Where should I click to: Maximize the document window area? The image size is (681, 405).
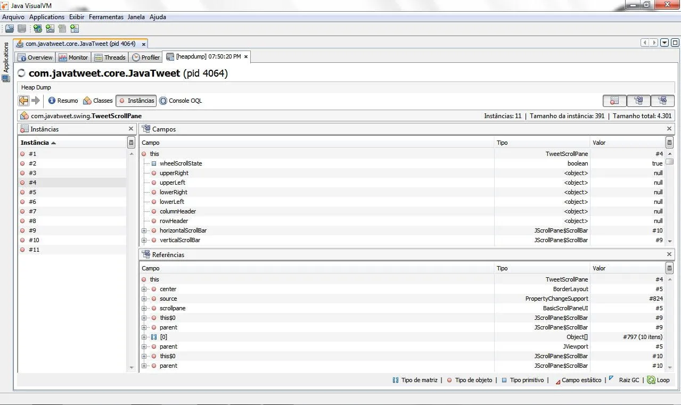[x=675, y=43]
